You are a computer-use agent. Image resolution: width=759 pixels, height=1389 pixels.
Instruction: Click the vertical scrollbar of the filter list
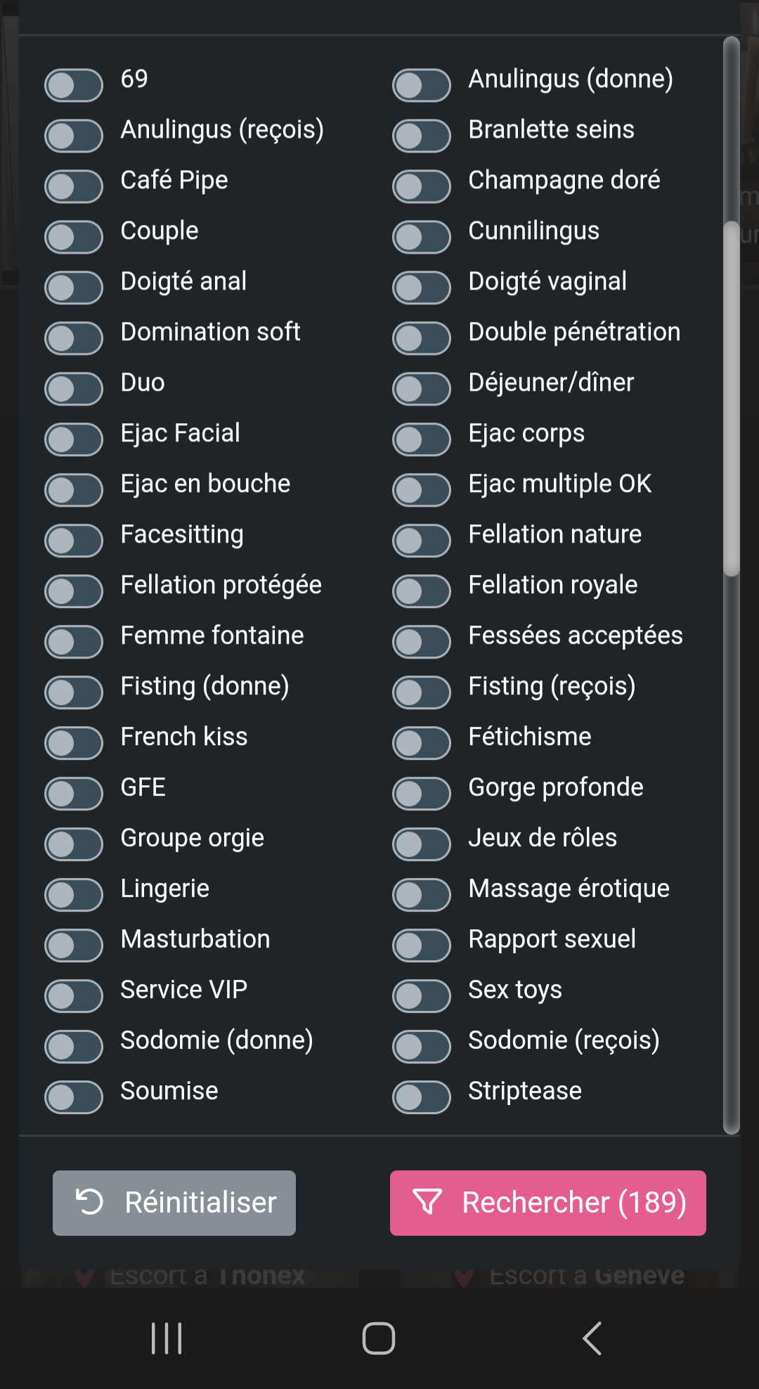pos(732,586)
